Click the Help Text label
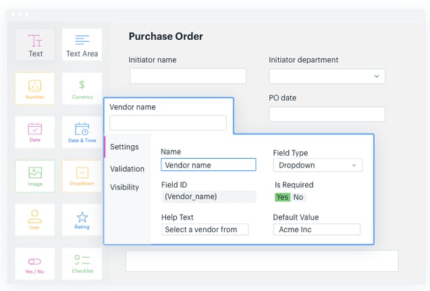This screenshot has width=430, height=291. point(177,217)
